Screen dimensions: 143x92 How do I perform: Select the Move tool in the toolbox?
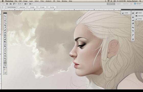point(5,16)
